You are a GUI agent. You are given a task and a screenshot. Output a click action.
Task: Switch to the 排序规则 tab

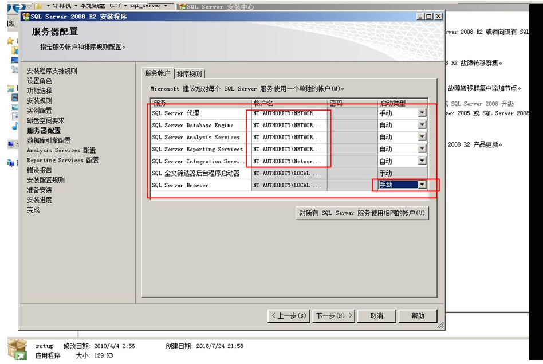point(189,74)
